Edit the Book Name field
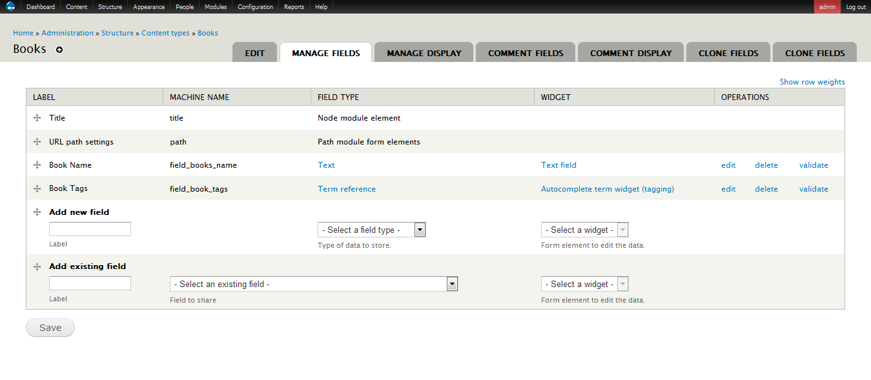 coord(728,165)
